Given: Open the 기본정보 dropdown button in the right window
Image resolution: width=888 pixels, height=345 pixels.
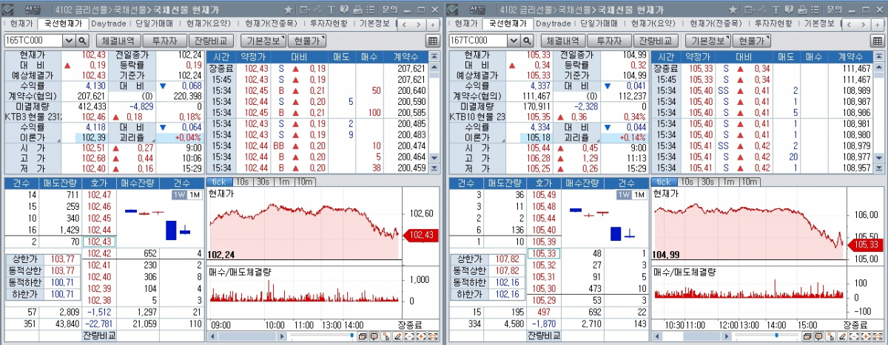Looking at the screenshot, I should (x=708, y=41).
